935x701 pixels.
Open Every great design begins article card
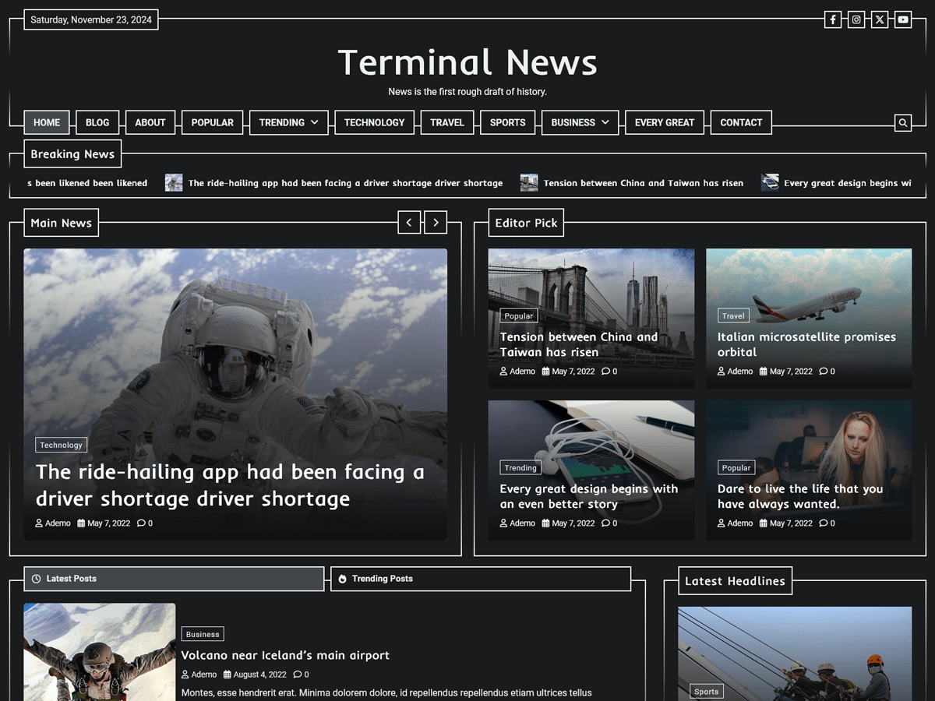click(589, 496)
